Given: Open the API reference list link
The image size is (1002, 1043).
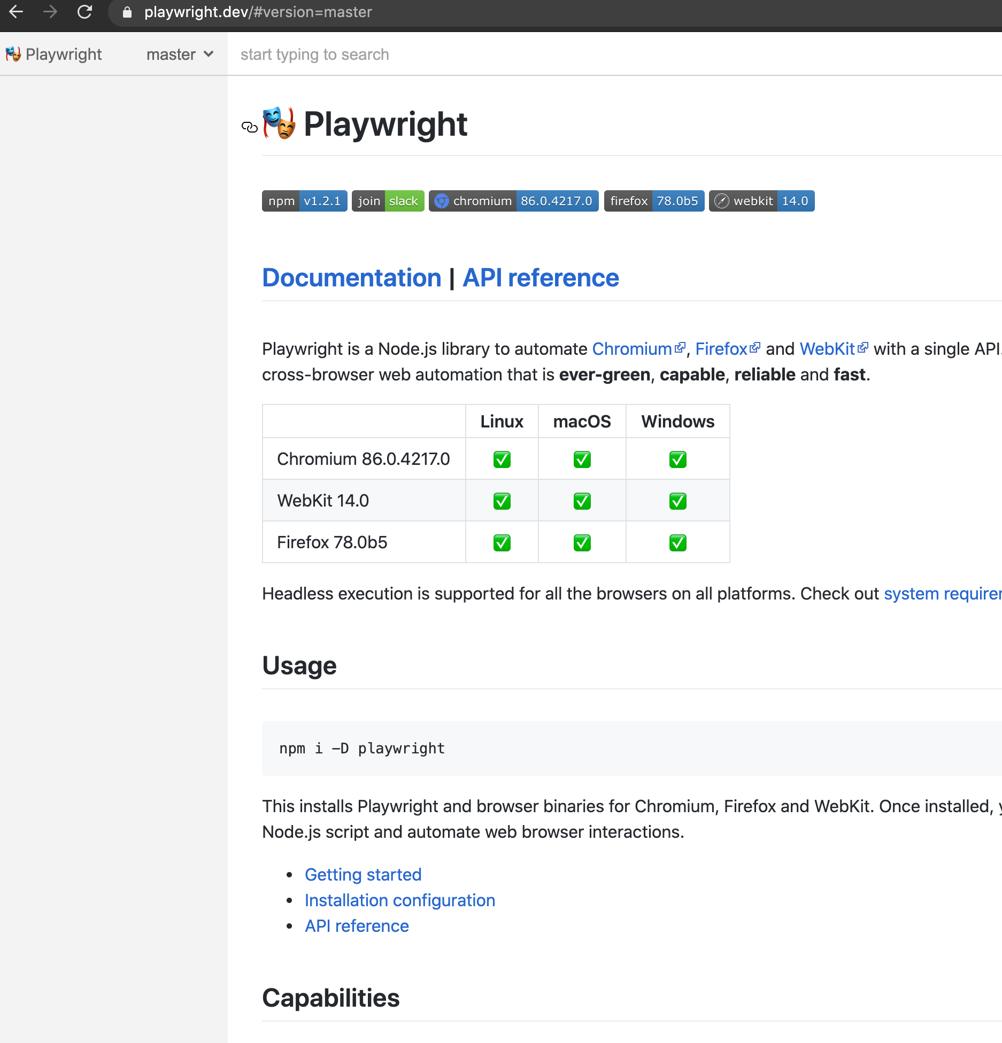Looking at the screenshot, I should click(x=357, y=925).
